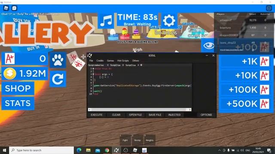This screenshot has height=154, width=275.
Task: Click the GetService code line in editor
Action: pyautogui.click(x=143, y=86)
